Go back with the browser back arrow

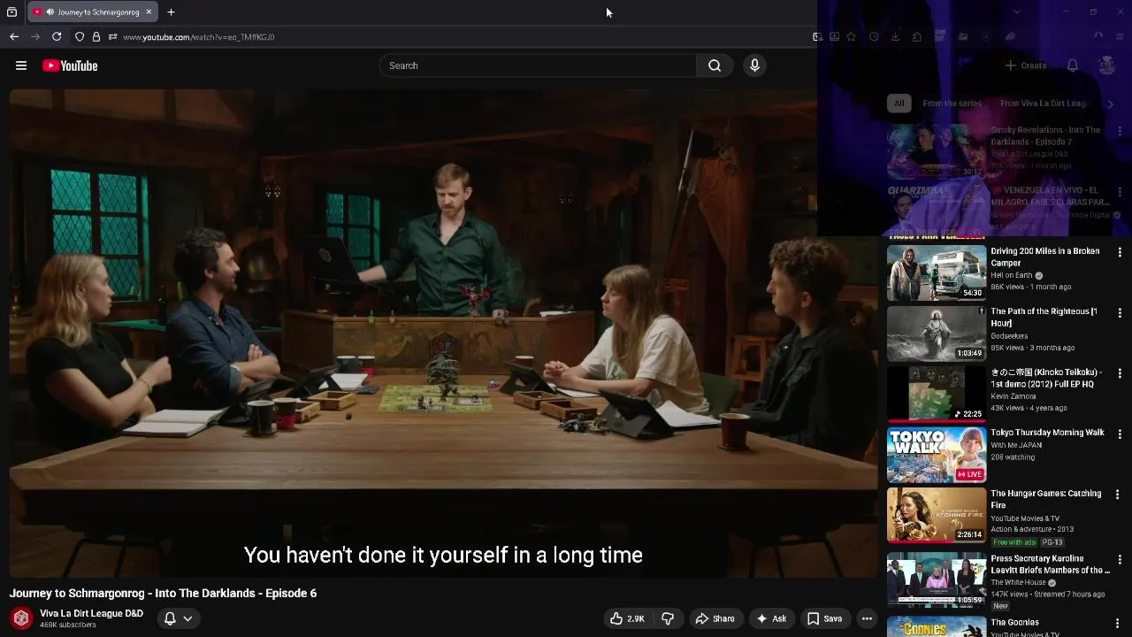click(x=14, y=36)
